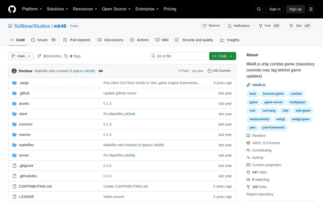Click the finnbear avatar thumbnail

point(14,71)
